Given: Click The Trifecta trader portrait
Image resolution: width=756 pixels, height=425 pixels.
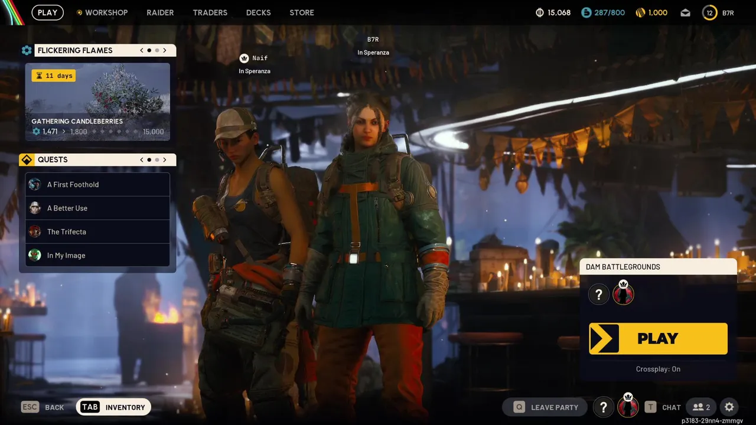Looking at the screenshot, I should pyautogui.click(x=35, y=231).
